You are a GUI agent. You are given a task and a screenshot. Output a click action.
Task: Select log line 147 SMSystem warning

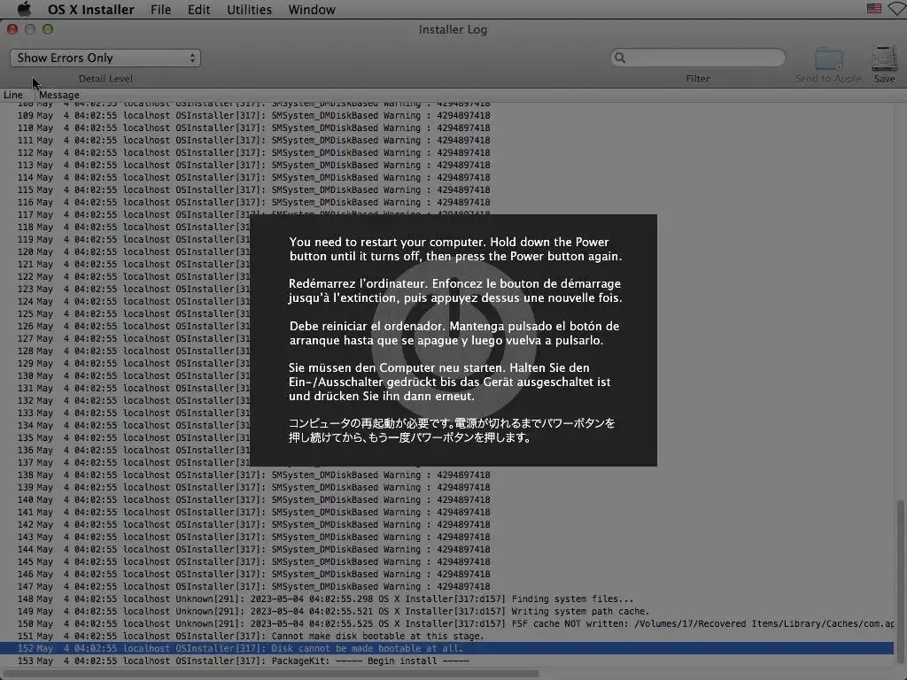[x=446, y=586]
